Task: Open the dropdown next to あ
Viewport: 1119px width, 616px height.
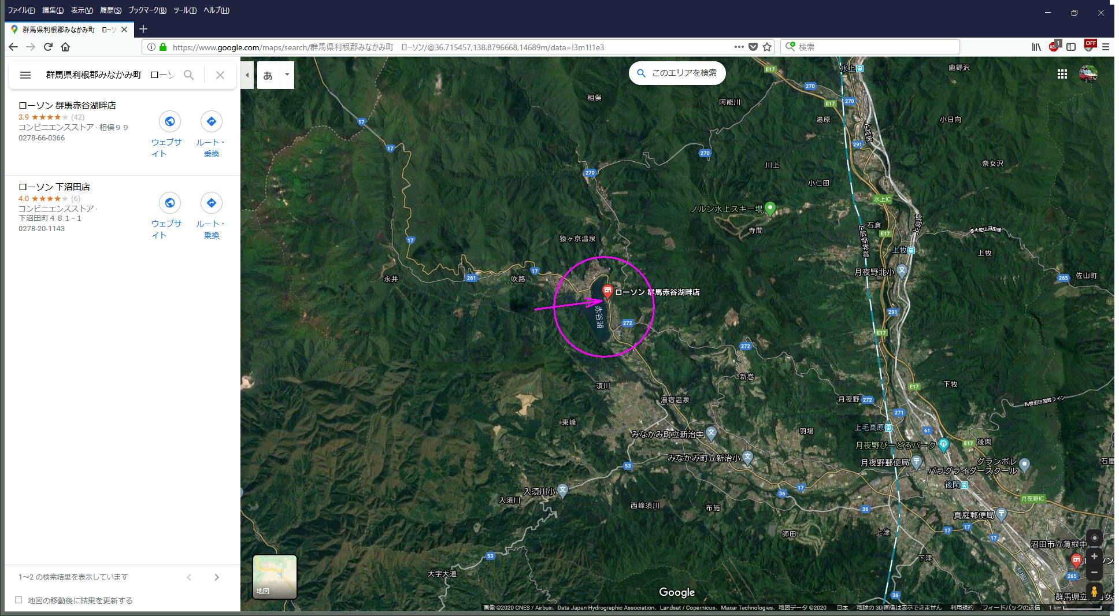Action: (x=287, y=75)
